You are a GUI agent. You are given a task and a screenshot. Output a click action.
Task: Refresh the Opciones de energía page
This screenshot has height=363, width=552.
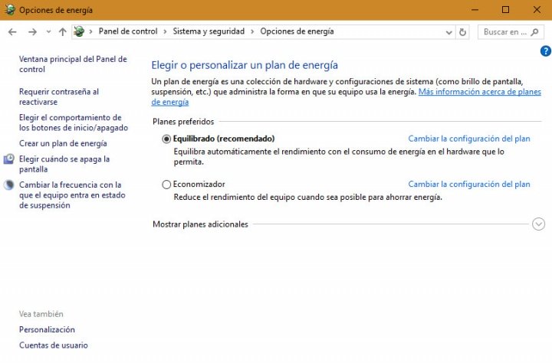coord(462,32)
